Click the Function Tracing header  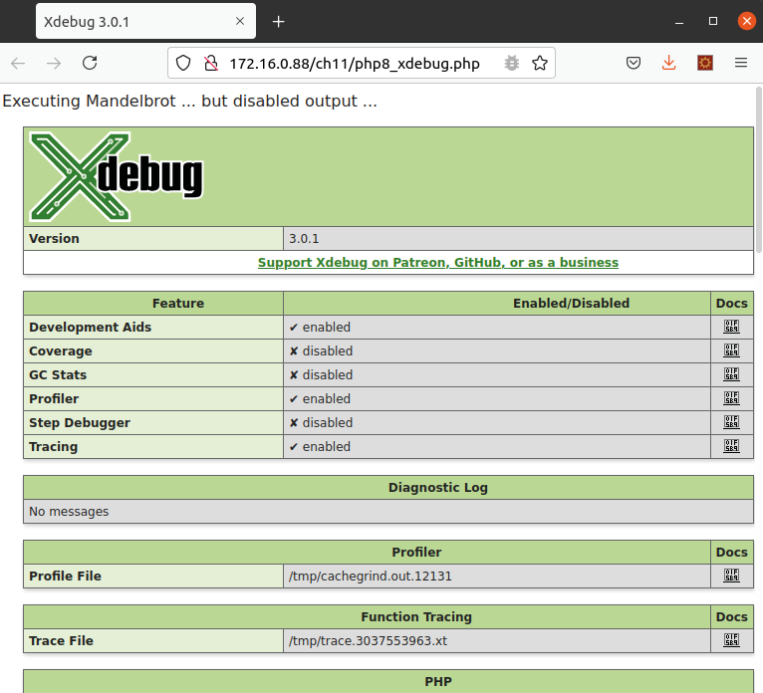pyautogui.click(x=416, y=616)
